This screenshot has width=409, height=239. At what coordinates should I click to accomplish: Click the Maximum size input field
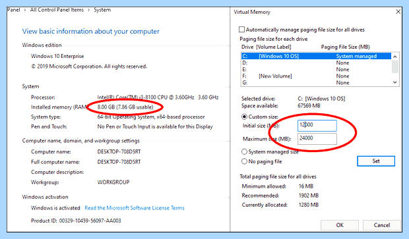(317, 138)
